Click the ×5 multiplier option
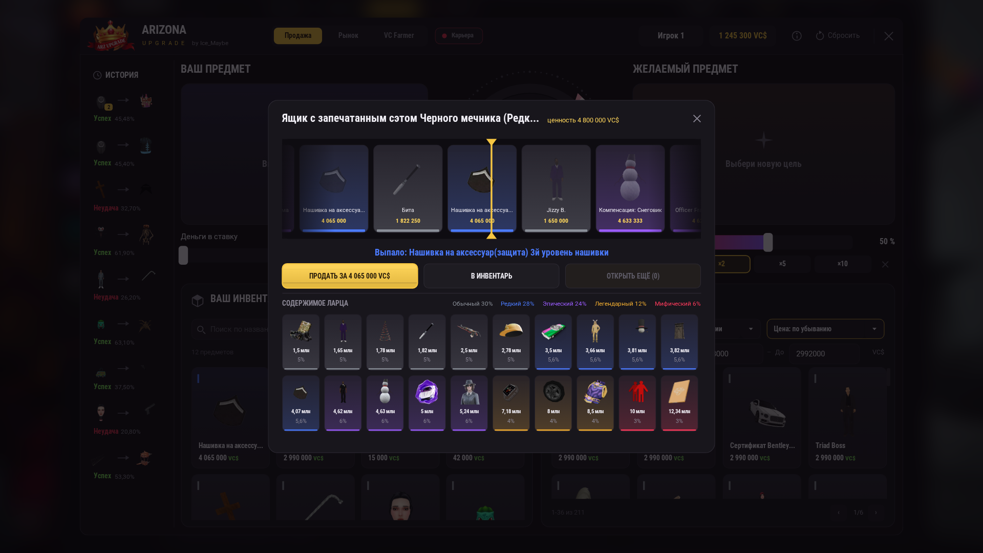This screenshot has height=553, width=983. (x=782, y=264)
